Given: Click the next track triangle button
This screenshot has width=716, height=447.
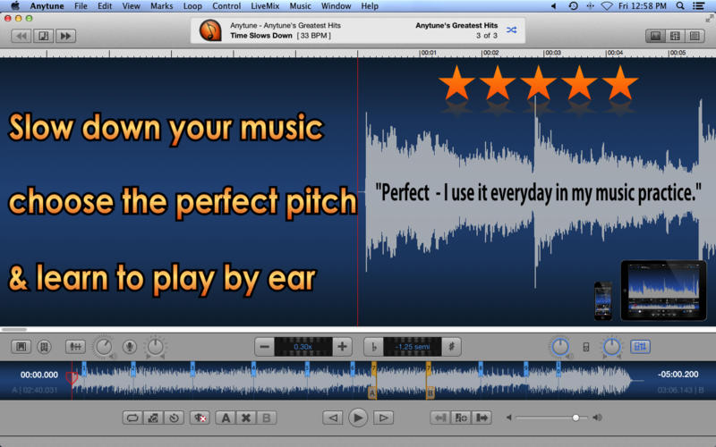Looking at the screenshot, I should (x=384, y=417).
